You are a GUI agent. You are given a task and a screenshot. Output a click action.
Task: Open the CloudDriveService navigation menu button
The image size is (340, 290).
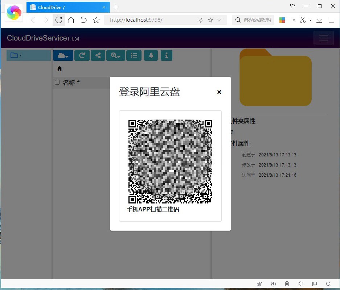click(x=323, y=38)
